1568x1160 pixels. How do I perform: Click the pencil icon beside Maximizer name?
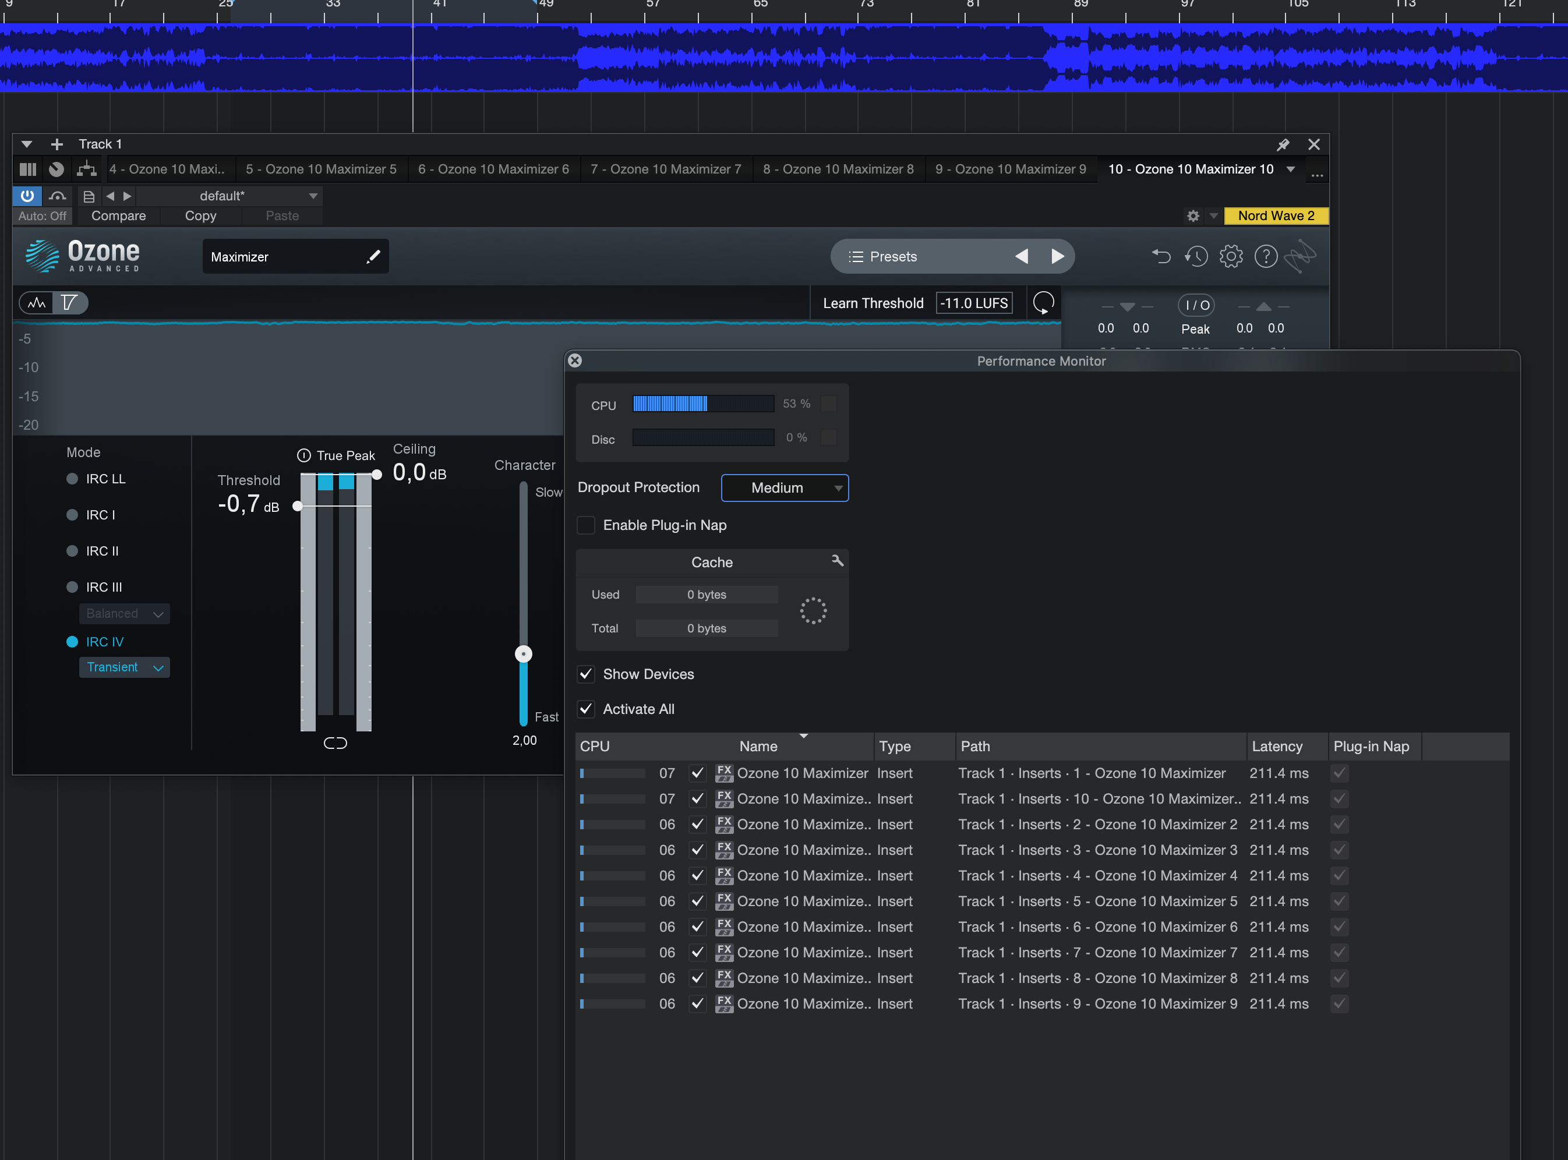373,256
